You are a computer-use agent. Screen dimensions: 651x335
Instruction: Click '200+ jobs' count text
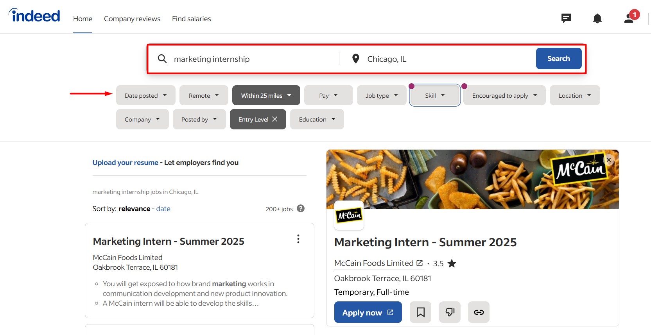click(x=279, y=209)
